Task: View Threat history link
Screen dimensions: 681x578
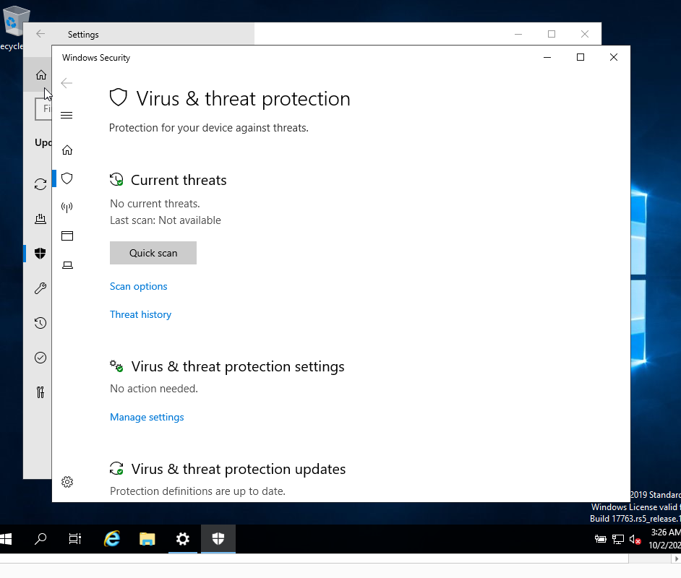Action: [x=141, y=314]
